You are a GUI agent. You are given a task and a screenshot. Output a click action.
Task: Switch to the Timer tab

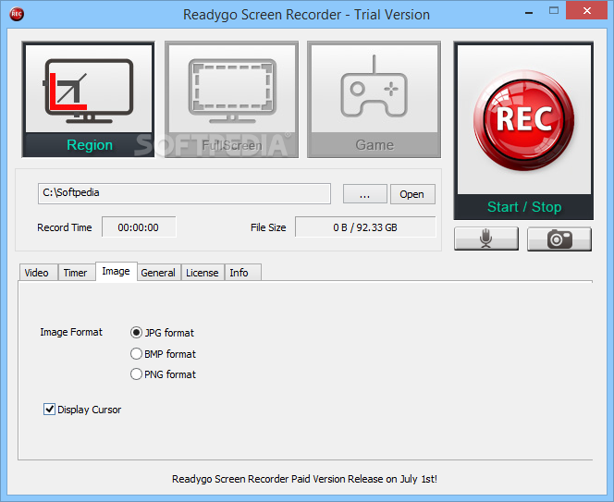click(76, 273)
